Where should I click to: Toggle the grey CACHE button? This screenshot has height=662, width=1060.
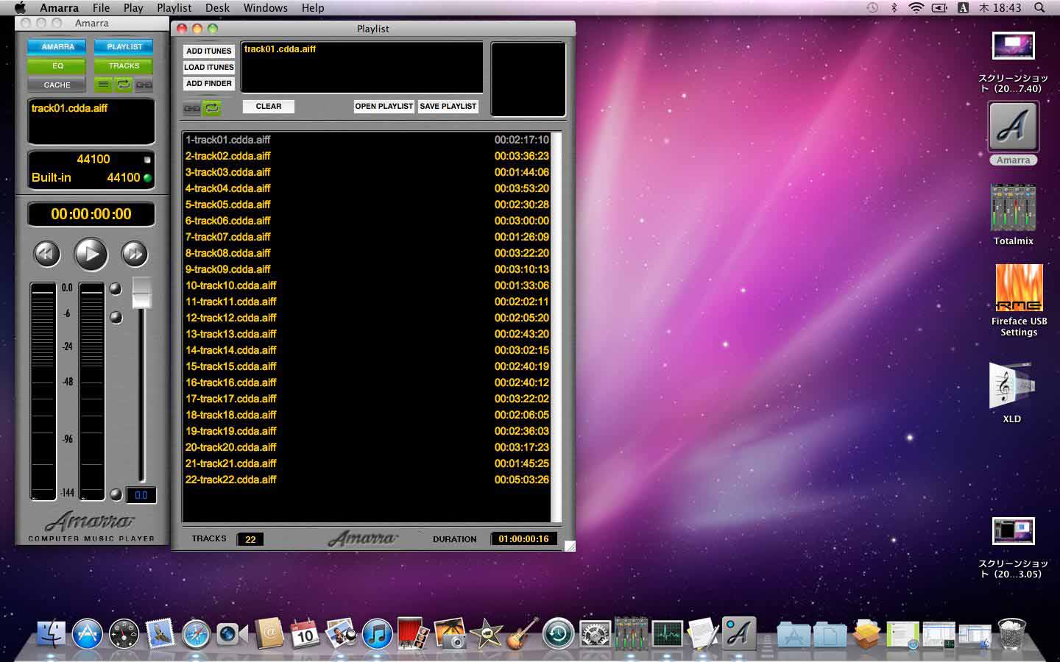pyautogui.click(x=57, y=85)
